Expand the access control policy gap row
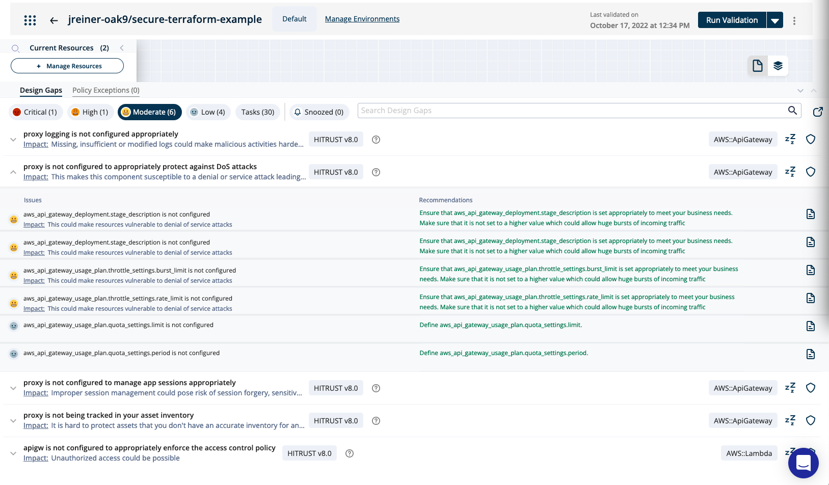Screen dimensions: 829x485 (x=13, y=453)
